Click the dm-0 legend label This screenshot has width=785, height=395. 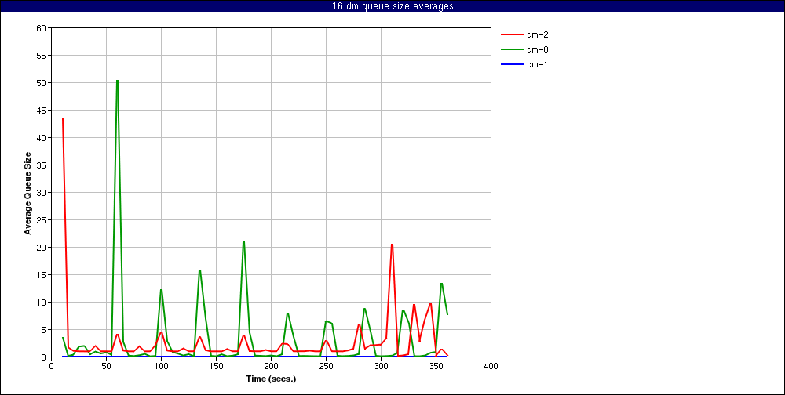[537, 49]
